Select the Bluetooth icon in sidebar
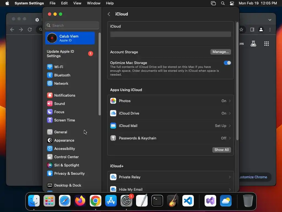 (x=50, y=75)
